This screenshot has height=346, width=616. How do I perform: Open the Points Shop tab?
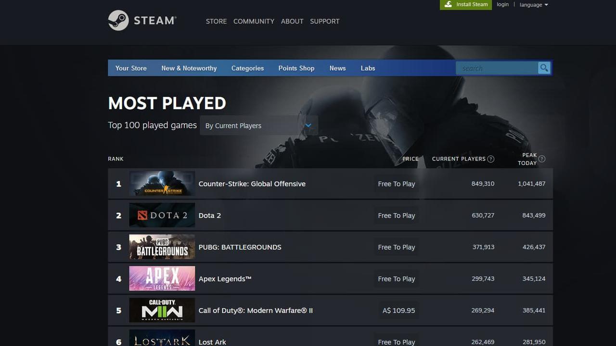point(296,68)
